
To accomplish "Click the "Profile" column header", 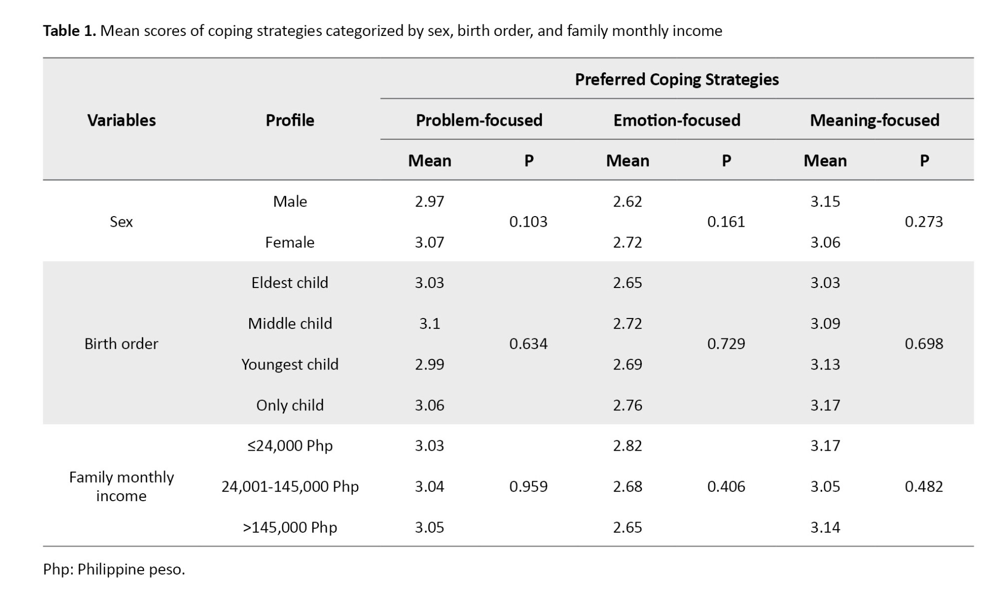I will pos(290,120).
